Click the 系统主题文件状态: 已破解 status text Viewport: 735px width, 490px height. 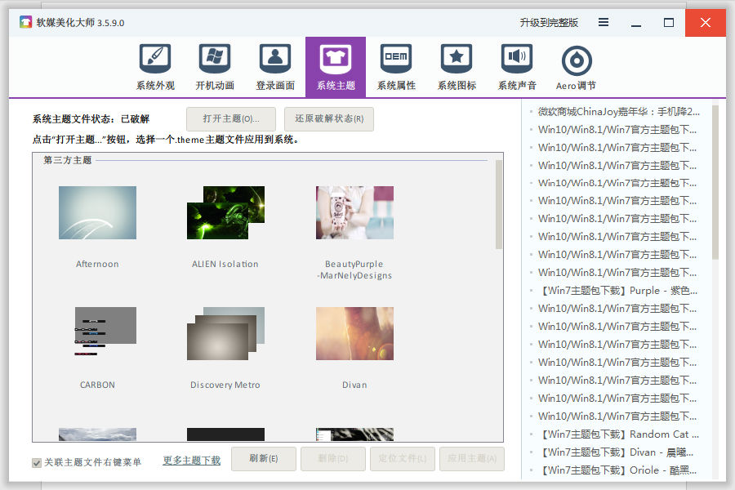[x=91, y=119]
